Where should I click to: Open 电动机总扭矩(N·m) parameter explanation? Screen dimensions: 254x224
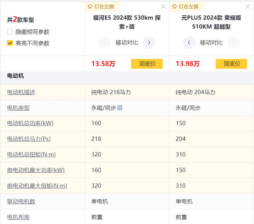click(x=31, y=154)
